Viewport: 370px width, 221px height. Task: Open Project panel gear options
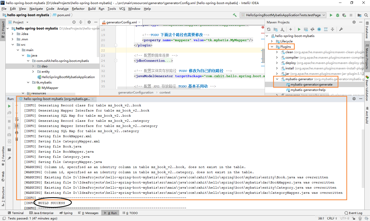tap(89, 22)
